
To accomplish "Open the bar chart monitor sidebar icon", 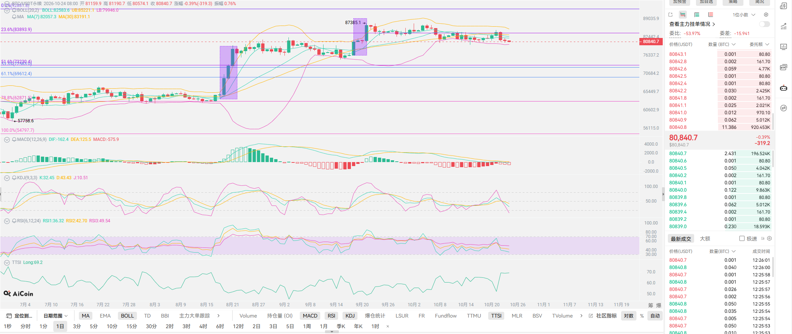I will [784, 47].
